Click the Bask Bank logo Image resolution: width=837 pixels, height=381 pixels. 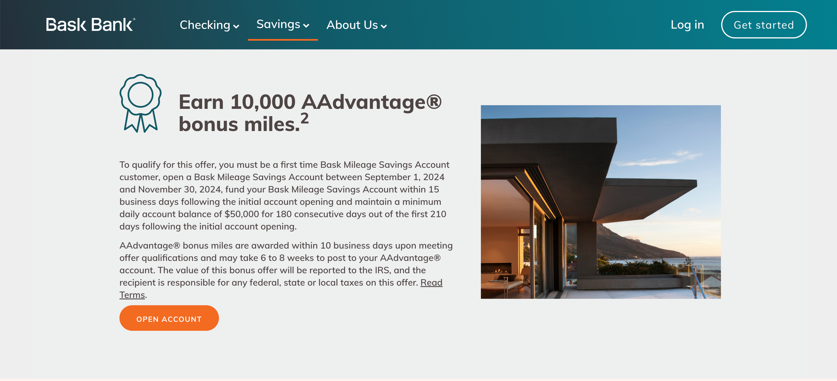90,25
